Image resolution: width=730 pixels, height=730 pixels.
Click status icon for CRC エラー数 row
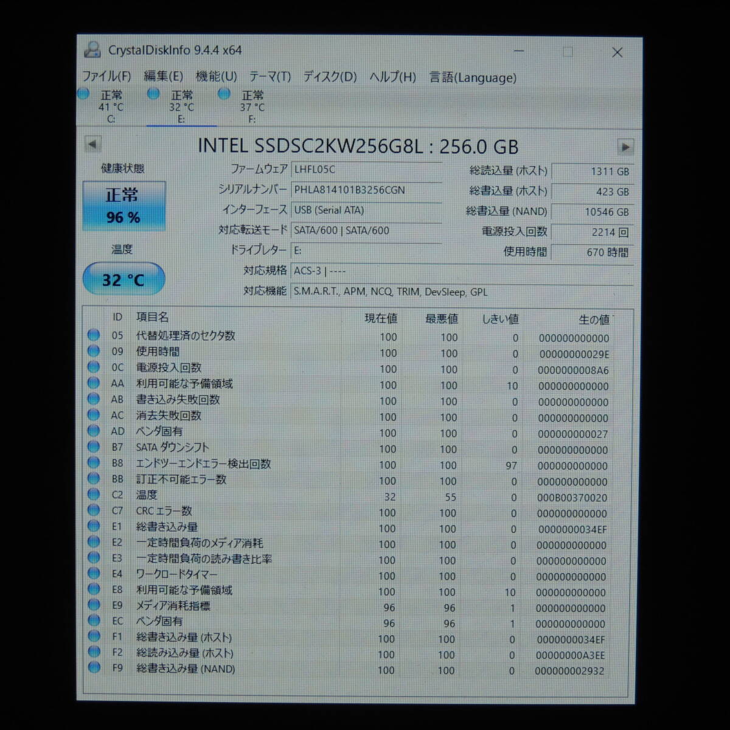pyautogui.click(x=93, y=510)
